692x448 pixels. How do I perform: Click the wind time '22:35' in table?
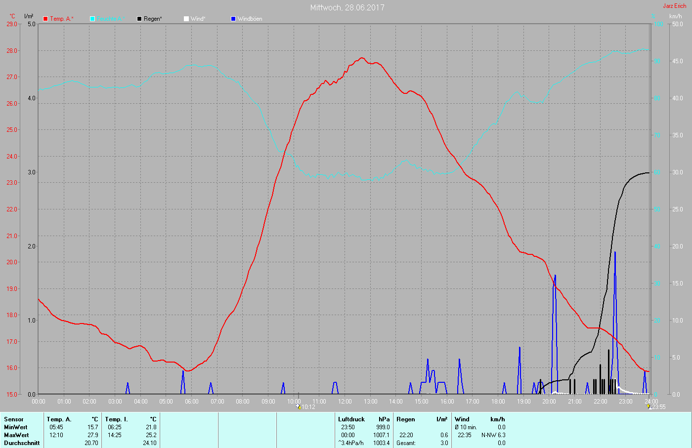coord(465,435)
